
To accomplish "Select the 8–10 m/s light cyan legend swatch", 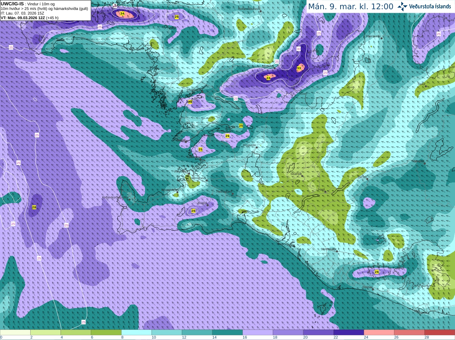I will (136, 333).
